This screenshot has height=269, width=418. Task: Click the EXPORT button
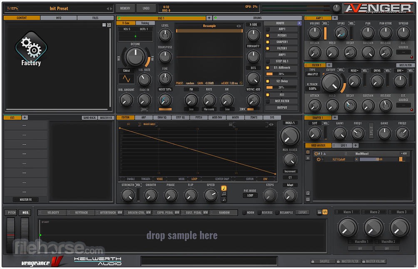coord(303,212)
